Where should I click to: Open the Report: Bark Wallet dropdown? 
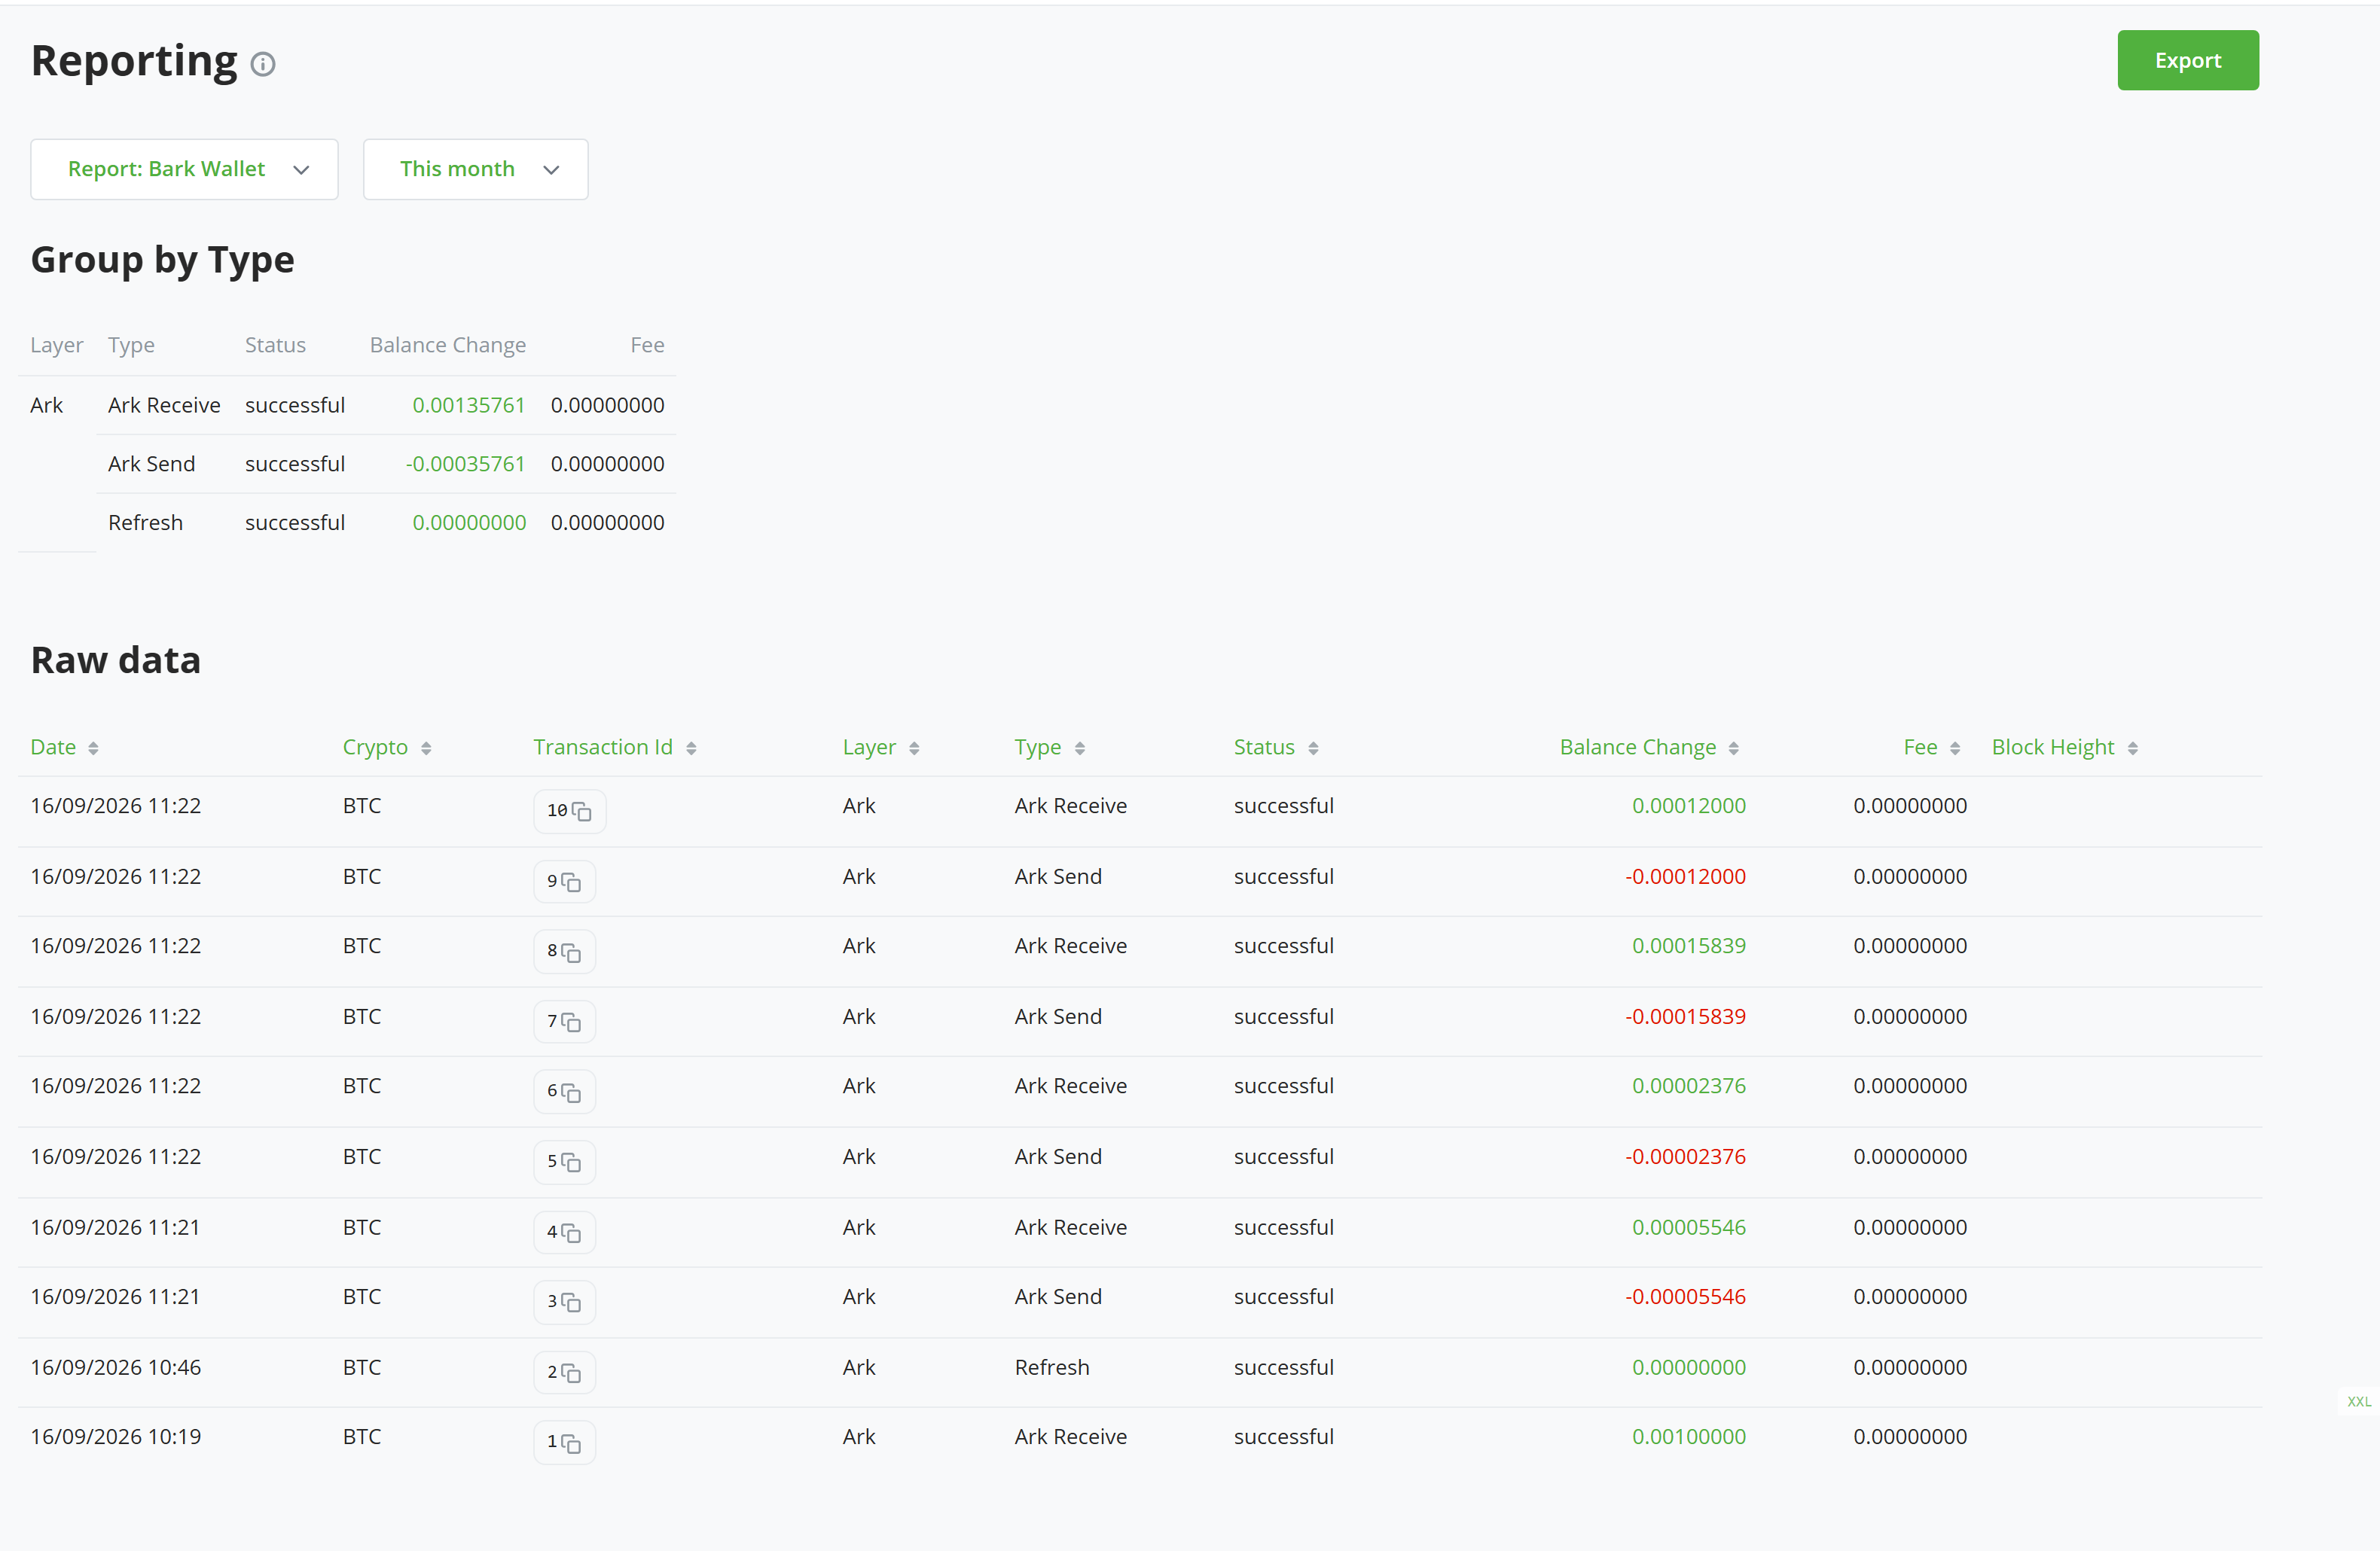184,169
